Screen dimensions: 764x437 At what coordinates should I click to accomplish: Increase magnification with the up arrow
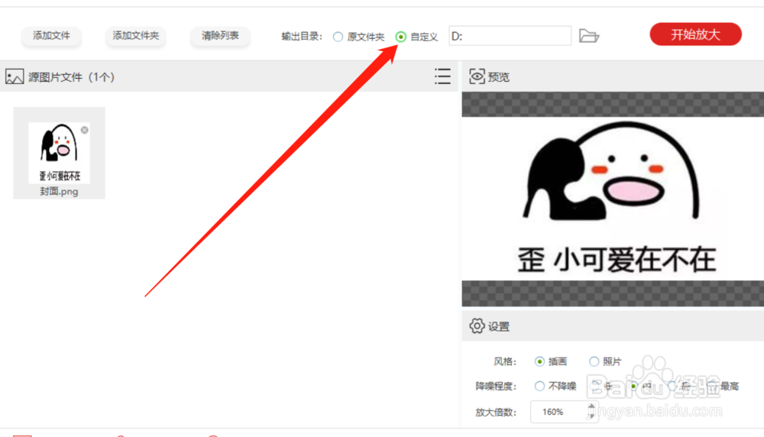[x=591, y=406]
